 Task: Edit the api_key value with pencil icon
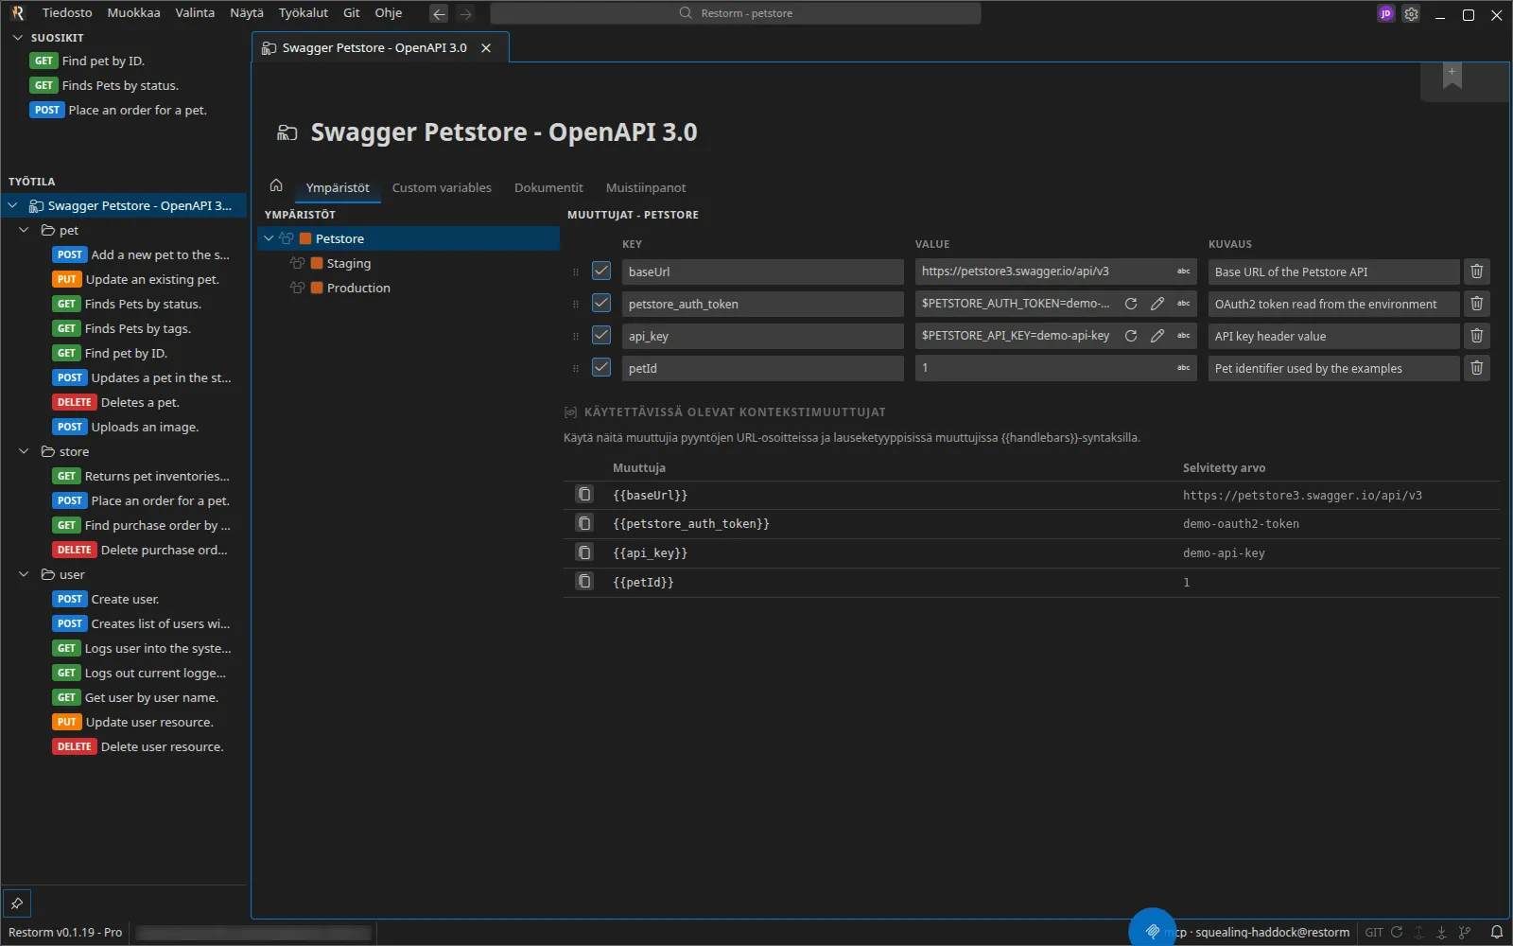(x=1156, y=336)
